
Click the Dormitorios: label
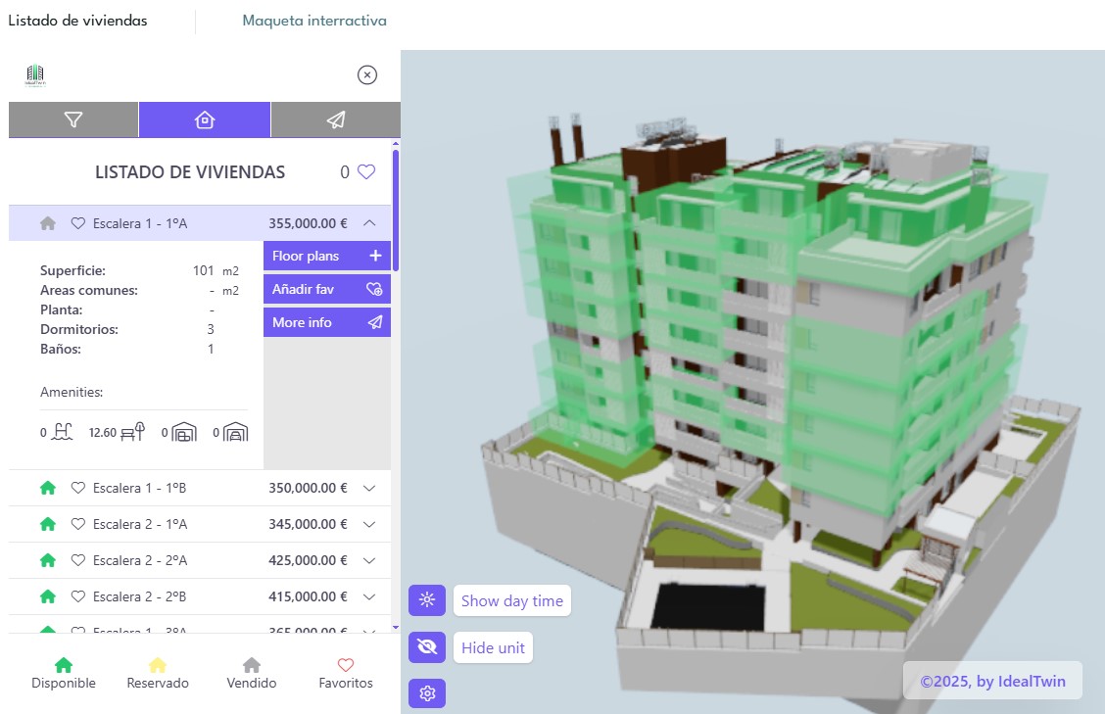(79, 329)
